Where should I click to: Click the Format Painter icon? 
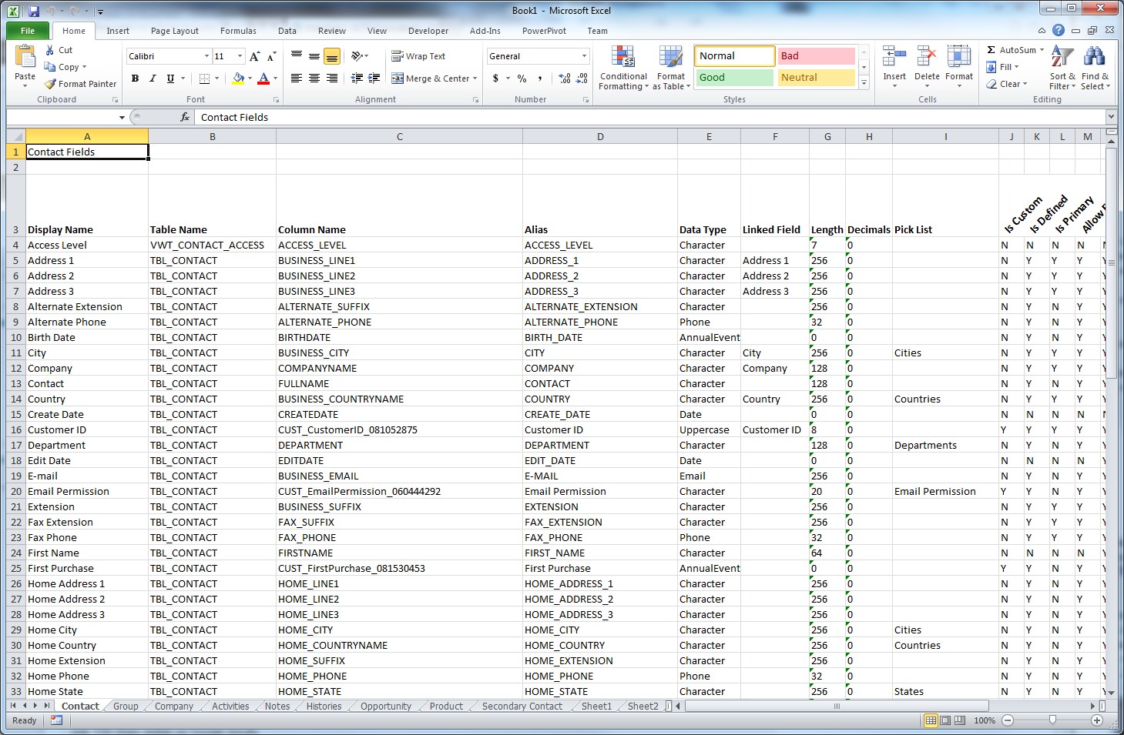(x=51, y=84)
